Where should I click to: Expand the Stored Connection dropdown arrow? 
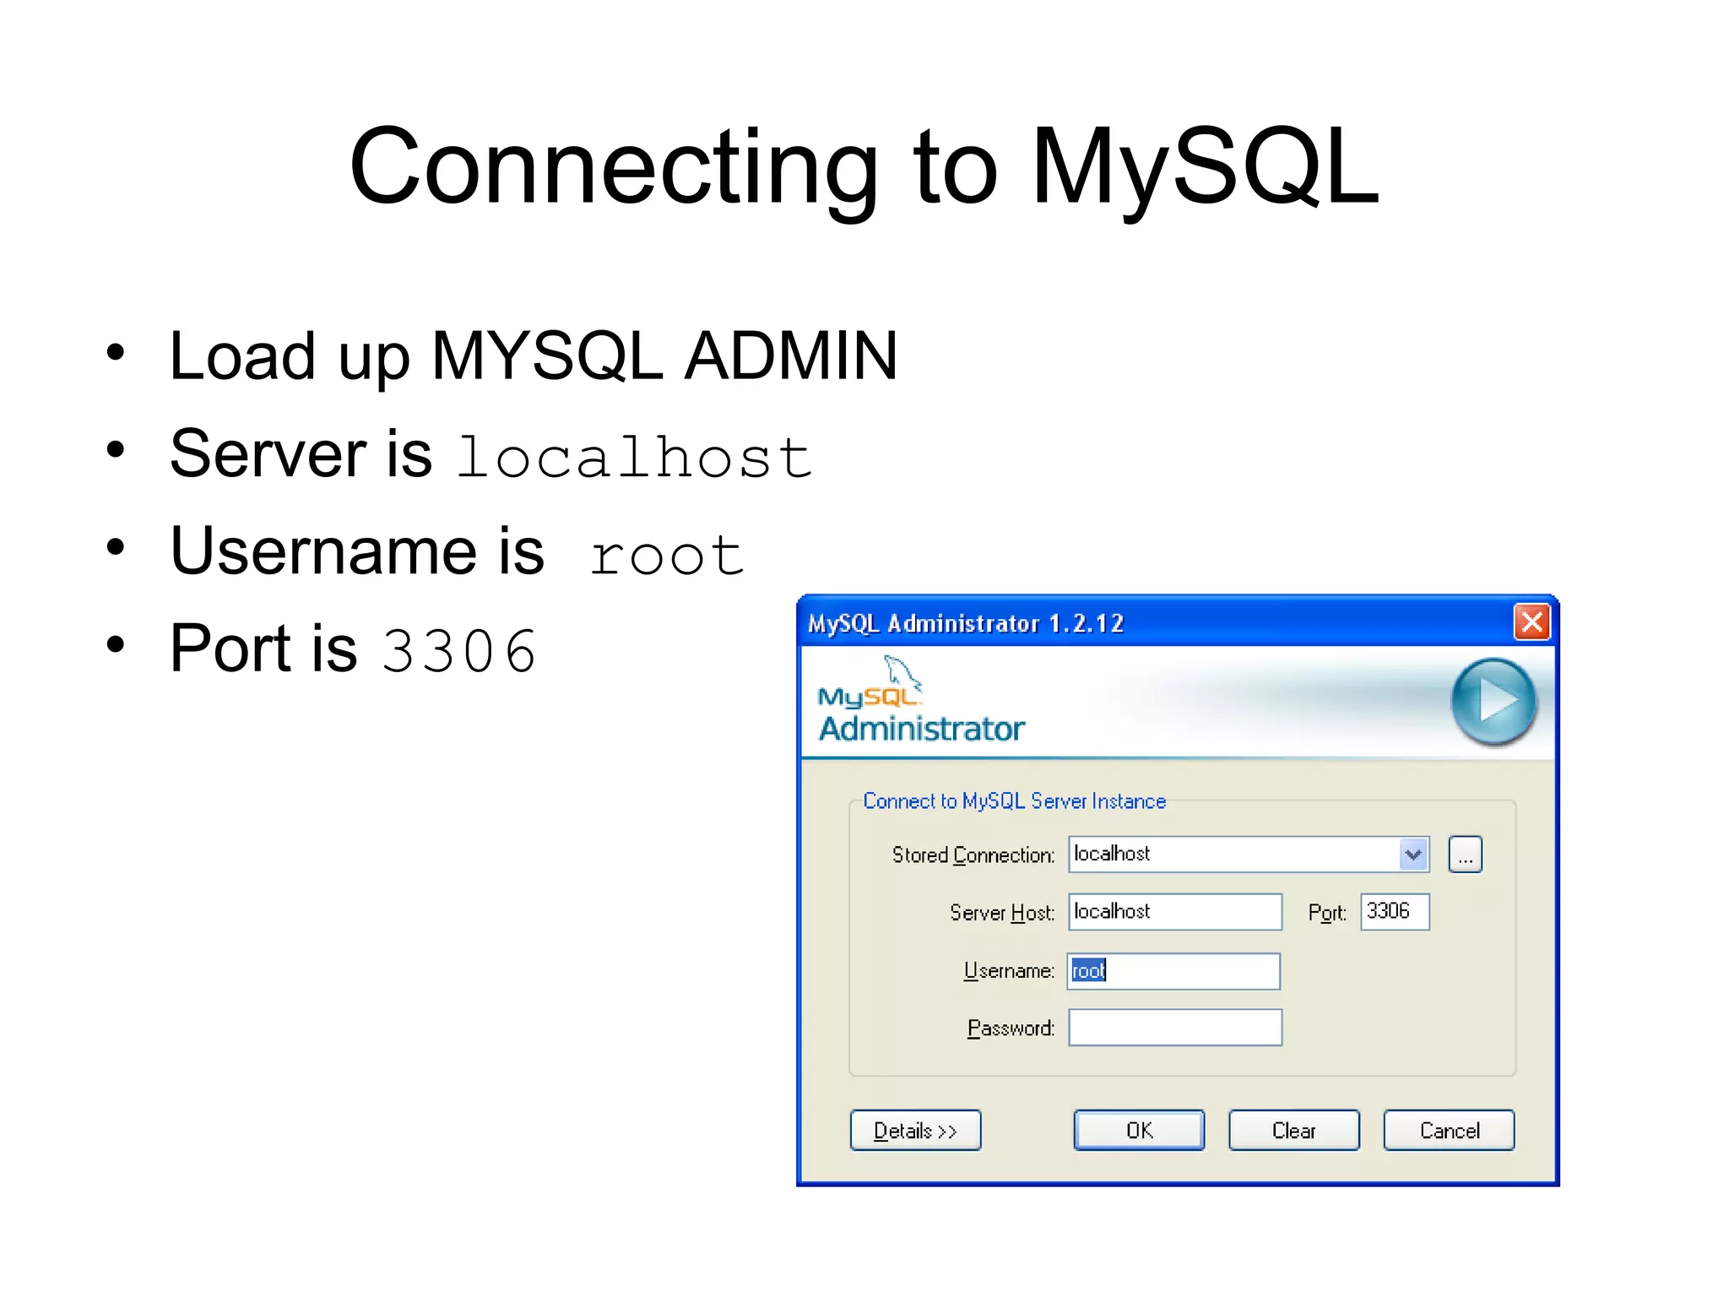click(x=1413, y=855)
